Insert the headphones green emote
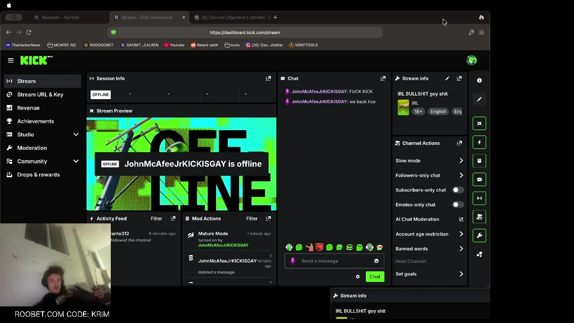This screenshot has width=574, height=323. click(x=289, y=247)
